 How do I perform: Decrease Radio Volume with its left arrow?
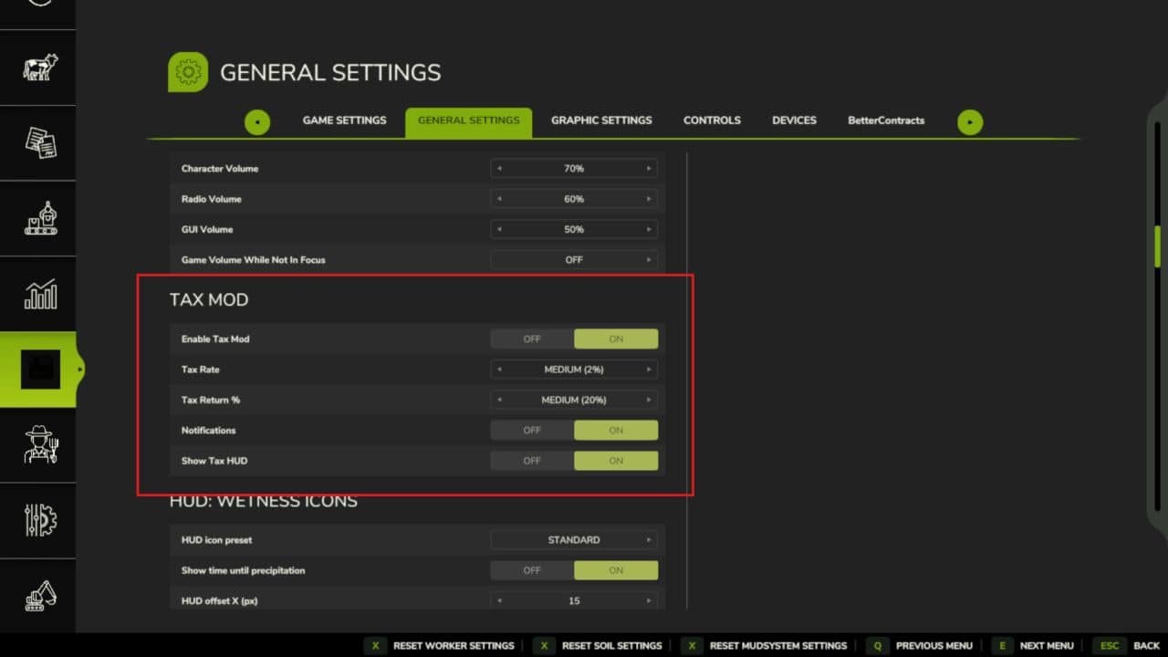499,199
